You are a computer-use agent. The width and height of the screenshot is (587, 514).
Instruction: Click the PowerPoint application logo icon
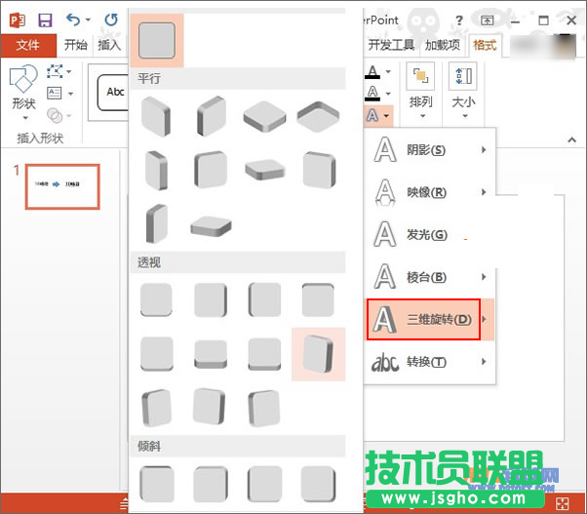point(18,20)
